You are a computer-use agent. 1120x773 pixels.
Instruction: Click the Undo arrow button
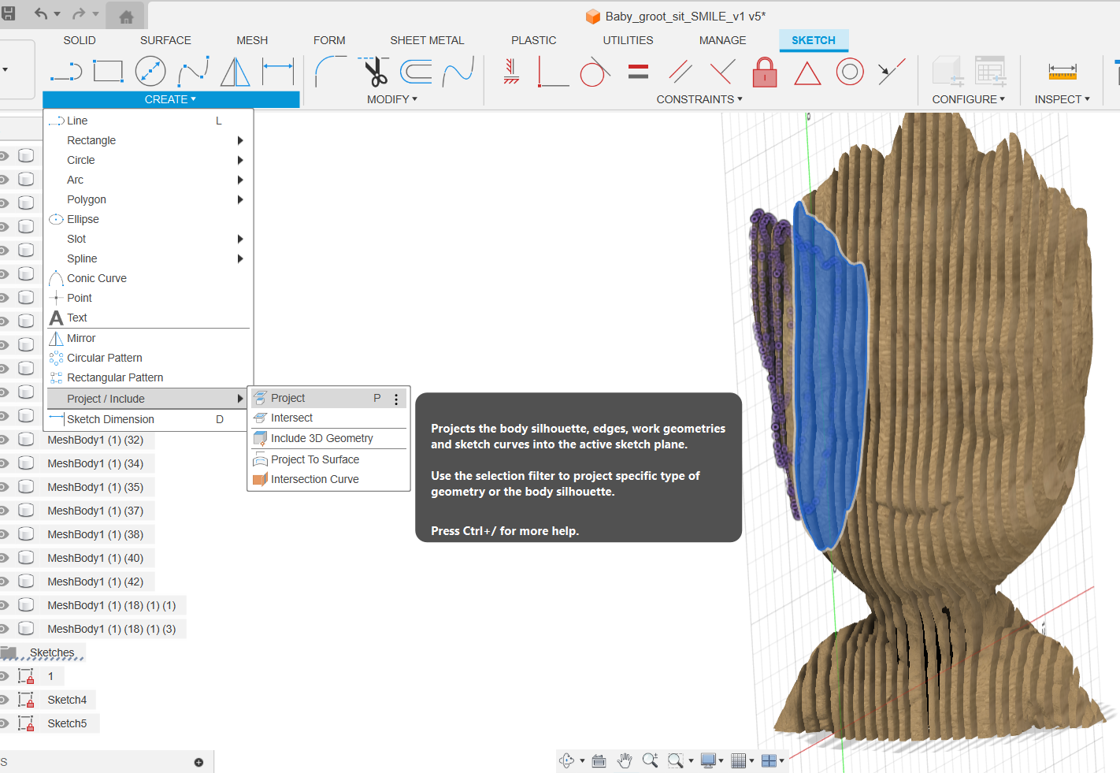click(x=41, y=14)
